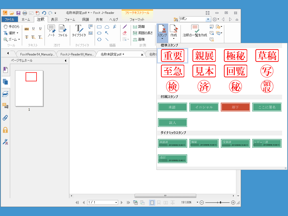Click the open folder icon in quick access
This screenshot has height=216, width=288.
tap(12, 13)
